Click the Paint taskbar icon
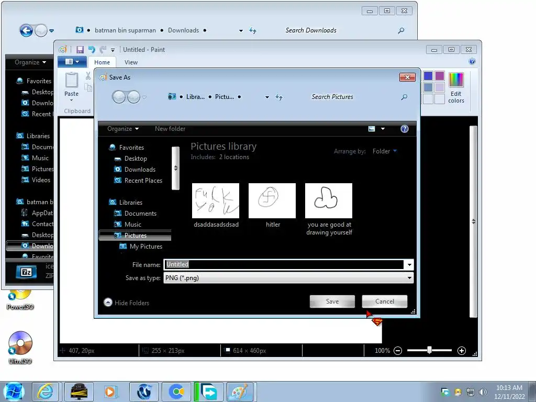 pyautogui.click(x=240, y=392)
